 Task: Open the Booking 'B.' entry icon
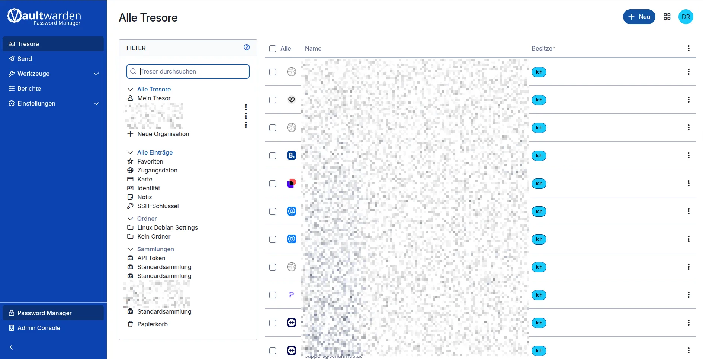pyautogui.click(x=292, y=155)
